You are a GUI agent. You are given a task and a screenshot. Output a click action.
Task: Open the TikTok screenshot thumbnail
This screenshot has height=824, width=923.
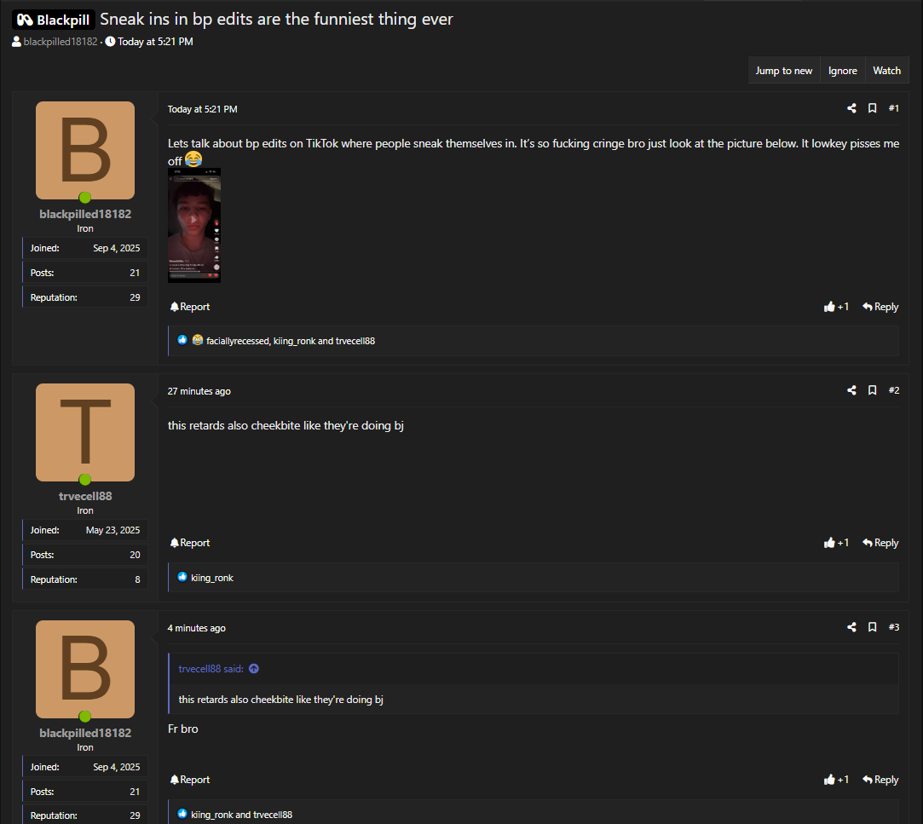(x=194, y=226)
